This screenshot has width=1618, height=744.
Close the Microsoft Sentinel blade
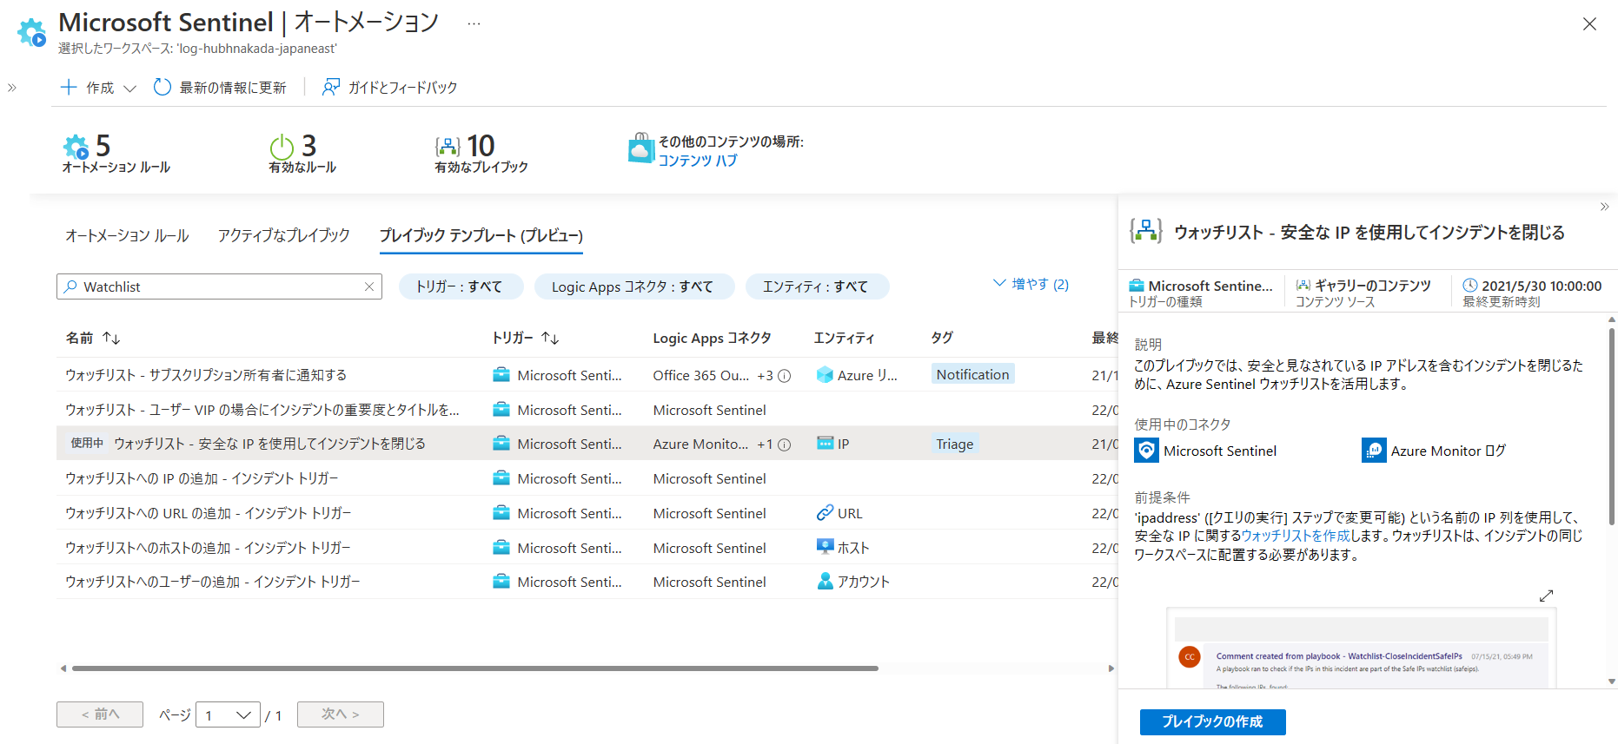coord(1589,24)
